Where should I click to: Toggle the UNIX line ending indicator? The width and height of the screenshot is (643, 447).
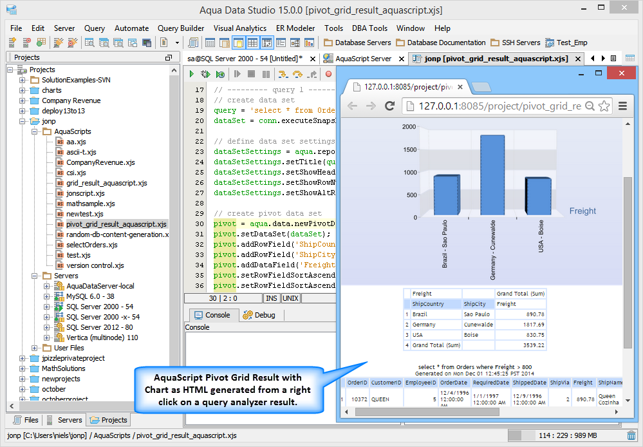290,298
